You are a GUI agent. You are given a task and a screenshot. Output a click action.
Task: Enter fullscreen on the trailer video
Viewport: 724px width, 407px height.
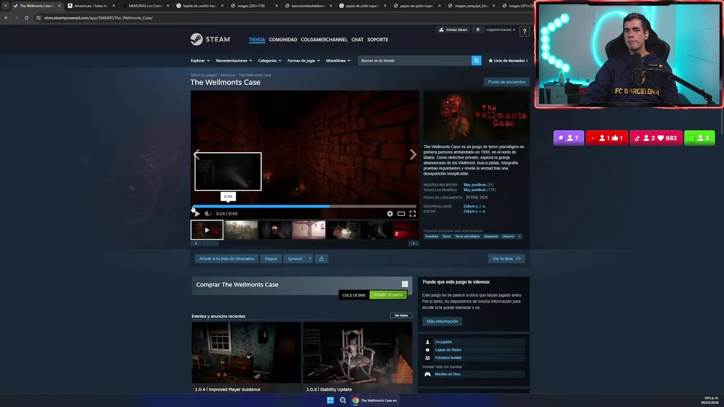tap(412, 214)
